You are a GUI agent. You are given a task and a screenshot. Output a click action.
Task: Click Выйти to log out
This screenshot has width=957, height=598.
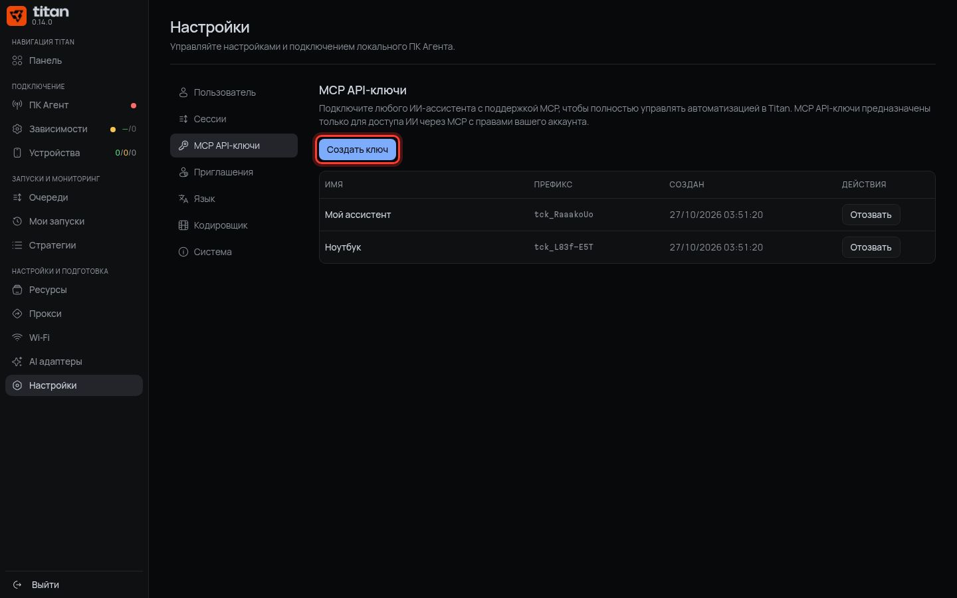pos(74,585)
